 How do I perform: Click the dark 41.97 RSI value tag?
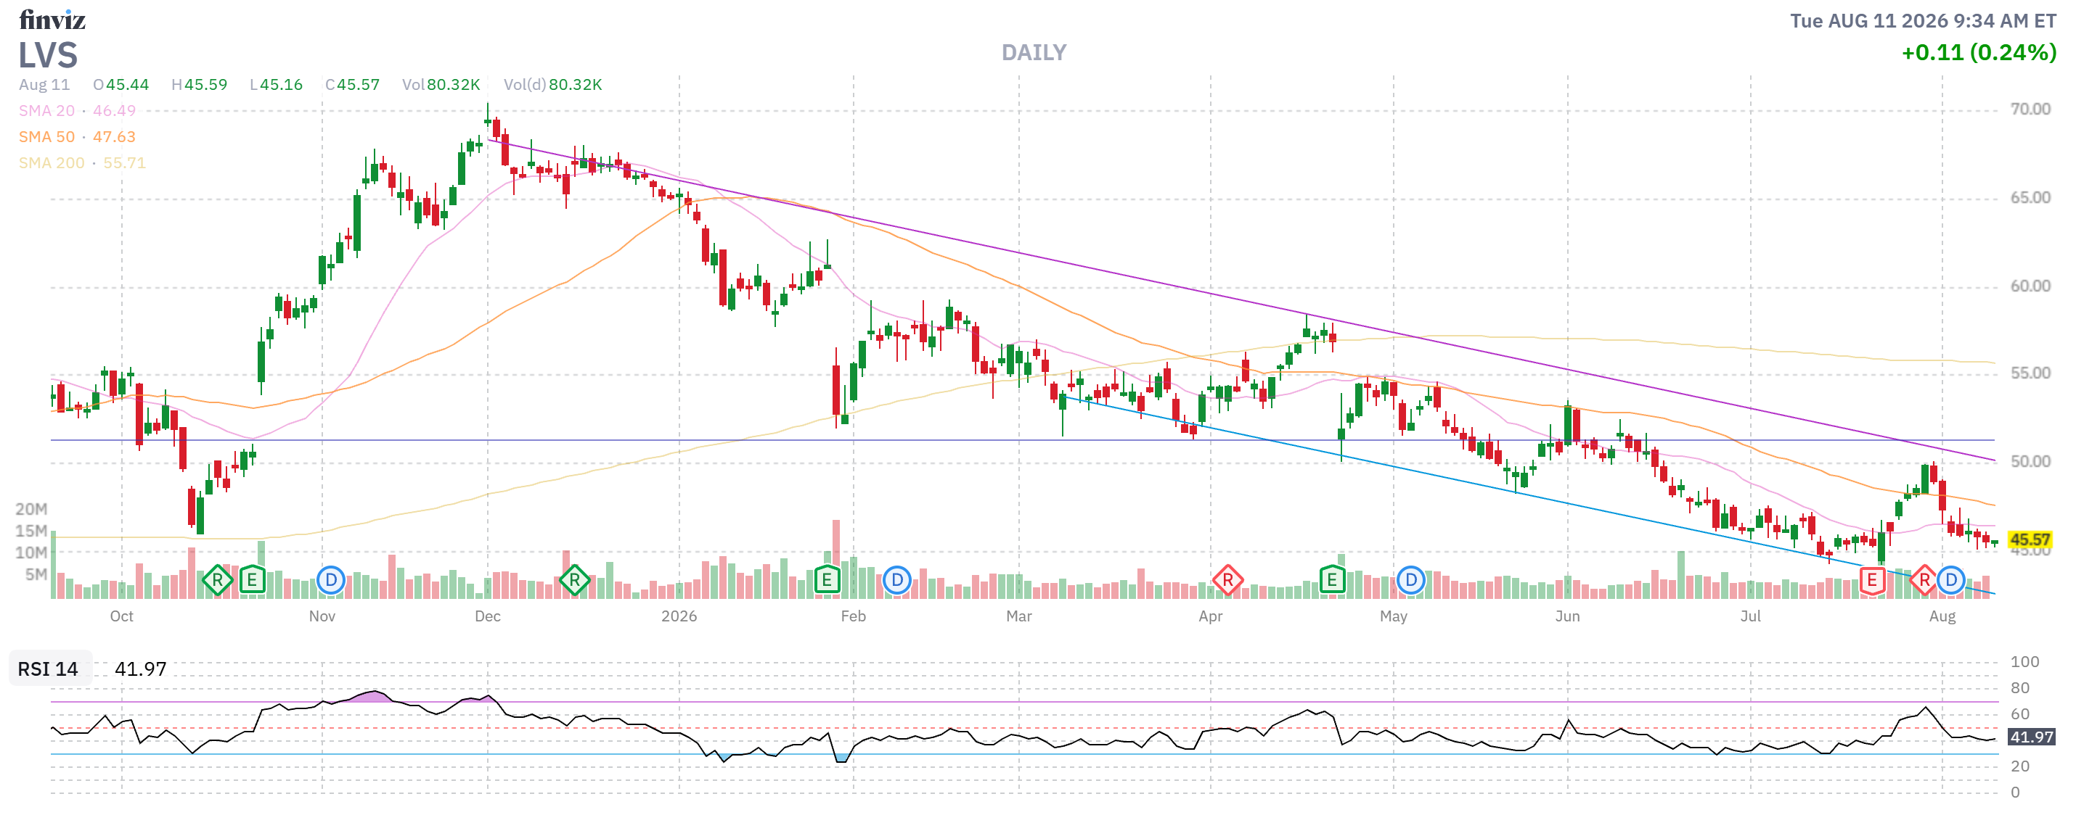point(2031,736)
